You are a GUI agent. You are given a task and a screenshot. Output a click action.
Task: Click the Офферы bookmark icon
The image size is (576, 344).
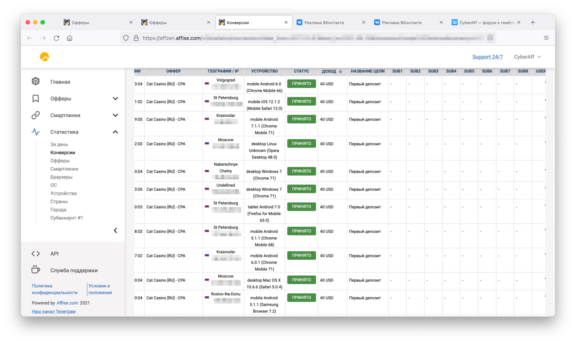pos(36,98)
